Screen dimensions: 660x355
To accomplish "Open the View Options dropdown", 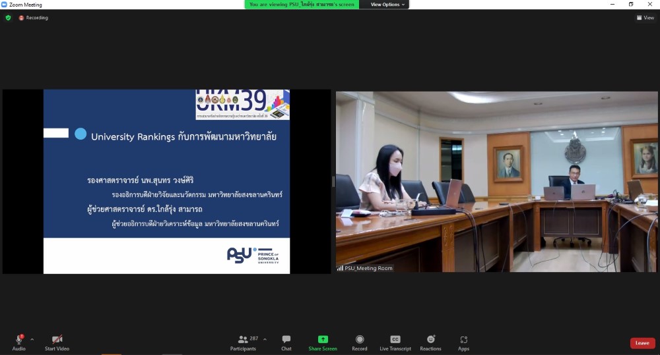I will (x=387, y=5).
